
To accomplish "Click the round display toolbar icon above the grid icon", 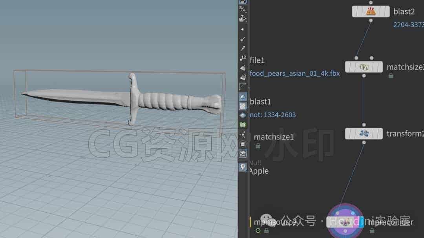I will click(x=243, y=144).
